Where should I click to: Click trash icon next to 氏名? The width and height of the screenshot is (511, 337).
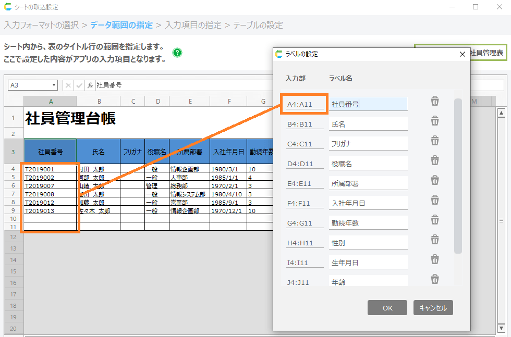click(435, 121)
